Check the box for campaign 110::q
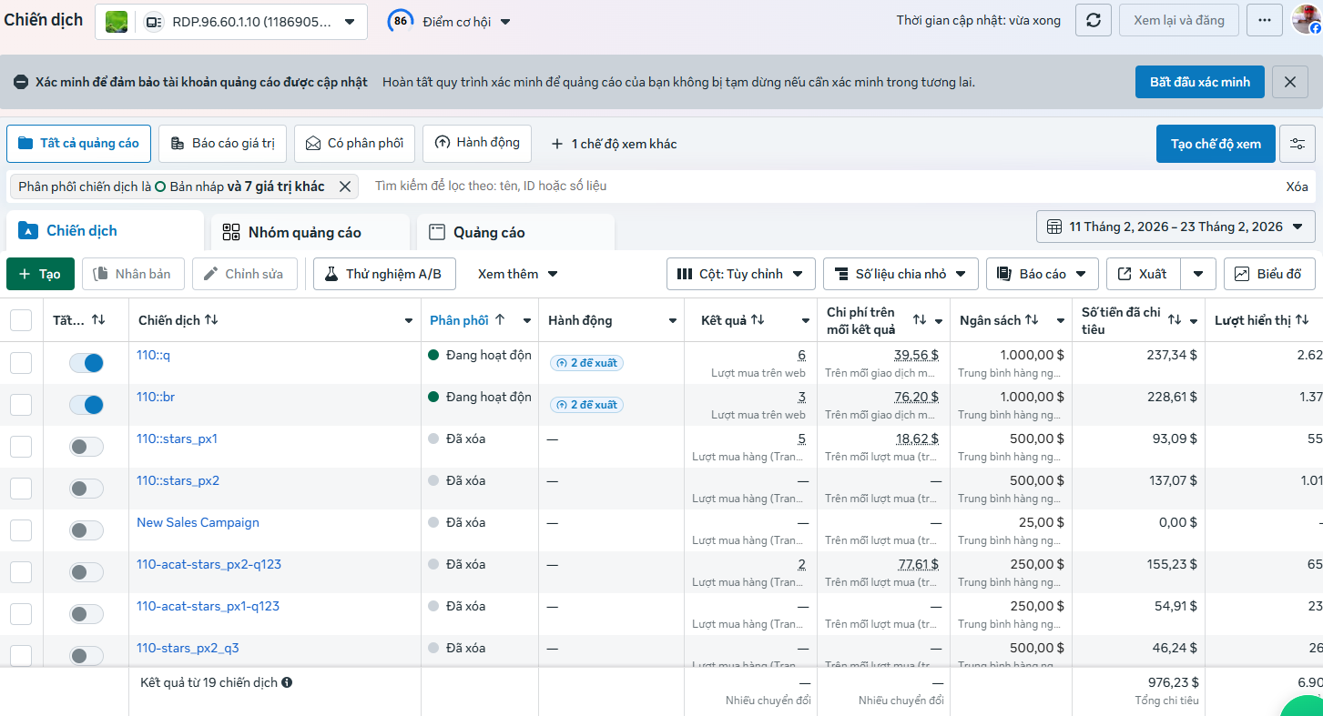This screenshot has height=716, width=1323. pyautogui.click(x=21, y=363)
